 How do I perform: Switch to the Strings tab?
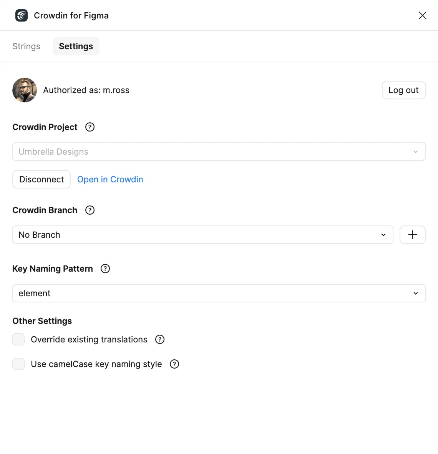(26, 46)
